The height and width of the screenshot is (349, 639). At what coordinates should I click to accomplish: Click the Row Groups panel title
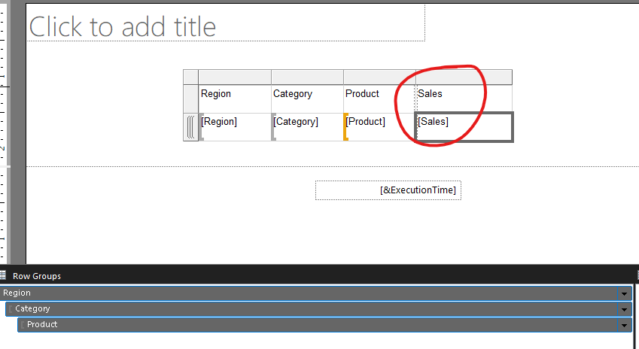[x=37, y=276]
